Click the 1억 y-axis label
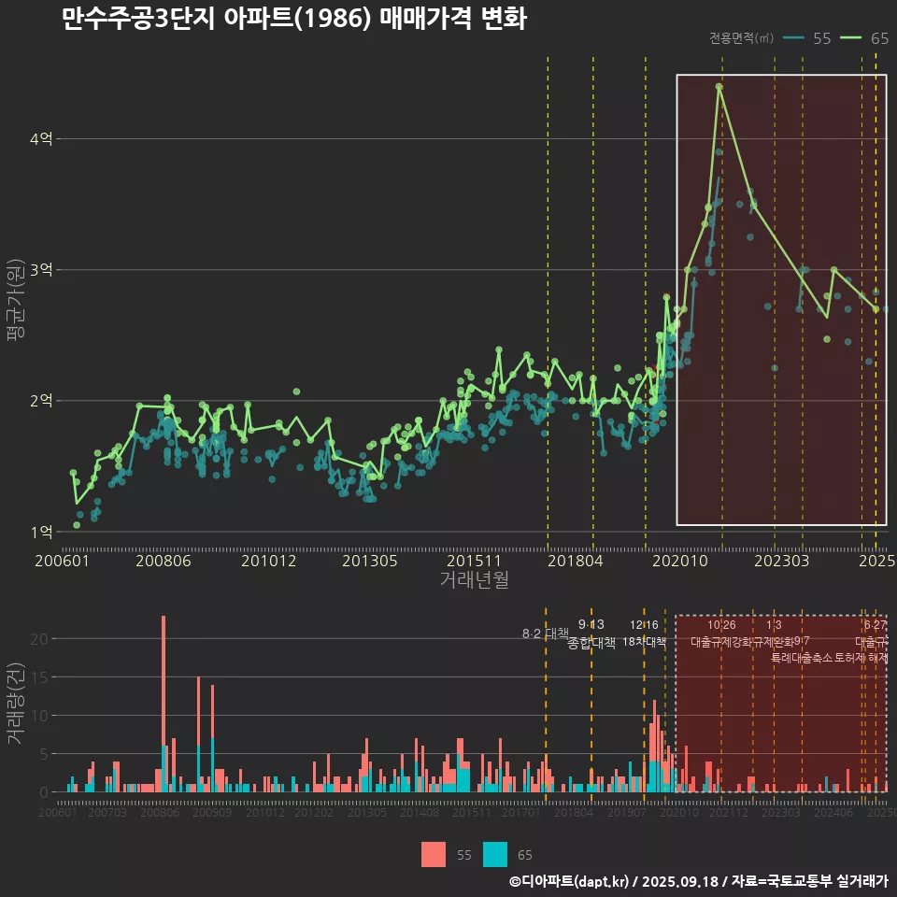 pyautogui.click(x=41, y=532)
